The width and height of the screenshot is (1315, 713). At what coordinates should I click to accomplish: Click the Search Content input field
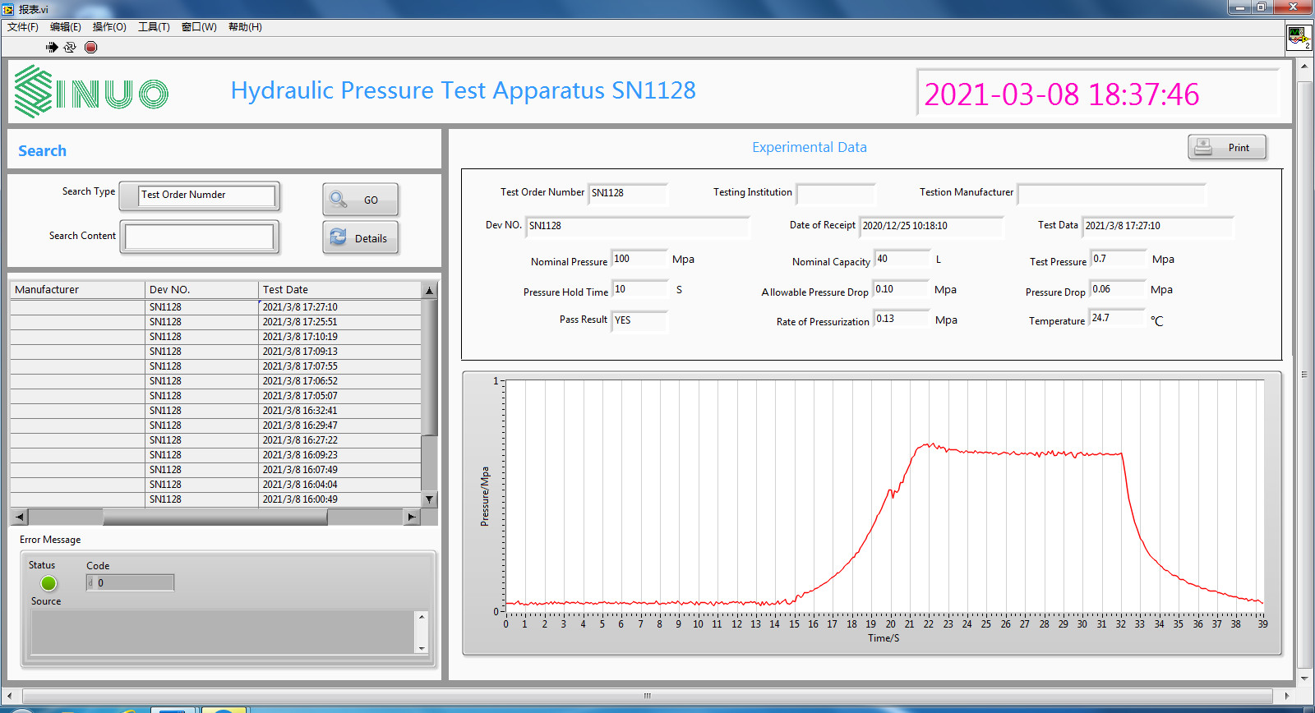[199, 237]
